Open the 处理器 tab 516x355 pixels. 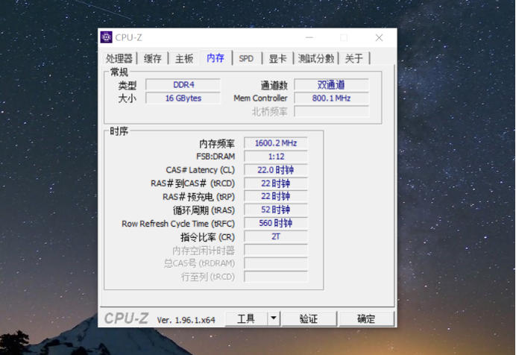[x=119, y=59]
